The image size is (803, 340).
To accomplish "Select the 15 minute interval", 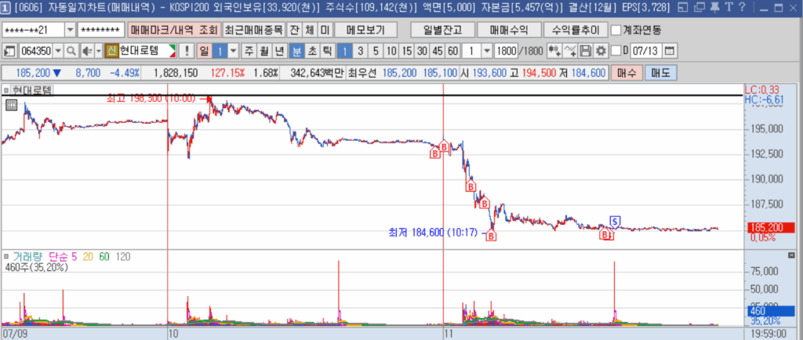I will click(x=407, y=51).
